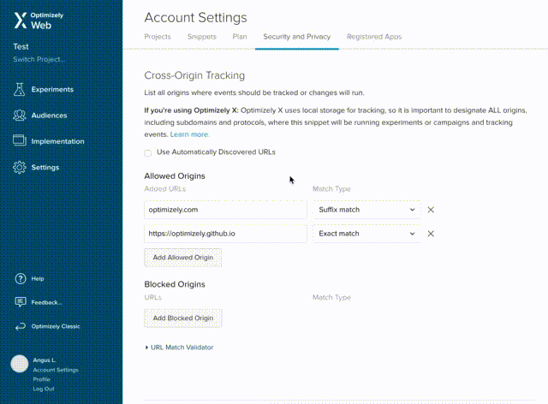The image size is (548, 404).
Task: Click the Feedback... sidebar label
Action: 46,302
